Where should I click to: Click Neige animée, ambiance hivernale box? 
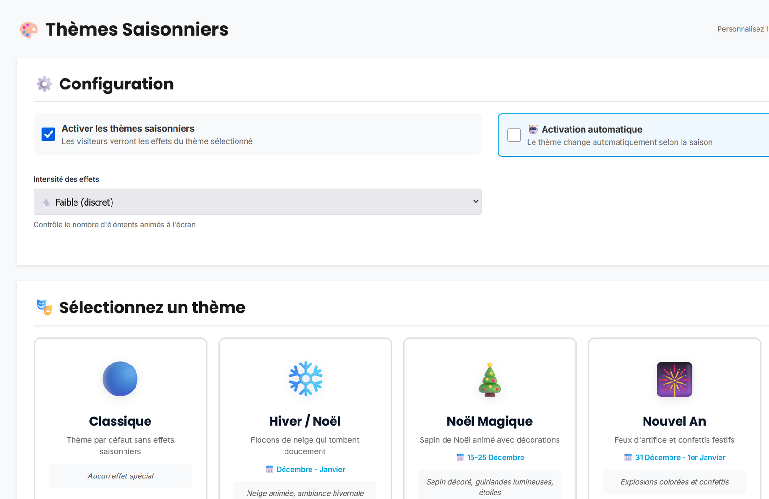point(305,490)
